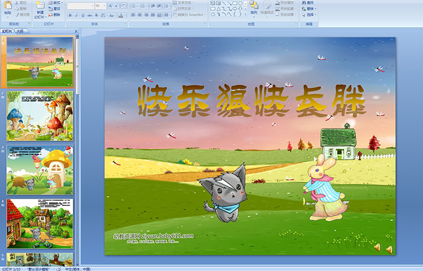
Task: Select the Left Brace shape
Action: [x=234, y=14]
